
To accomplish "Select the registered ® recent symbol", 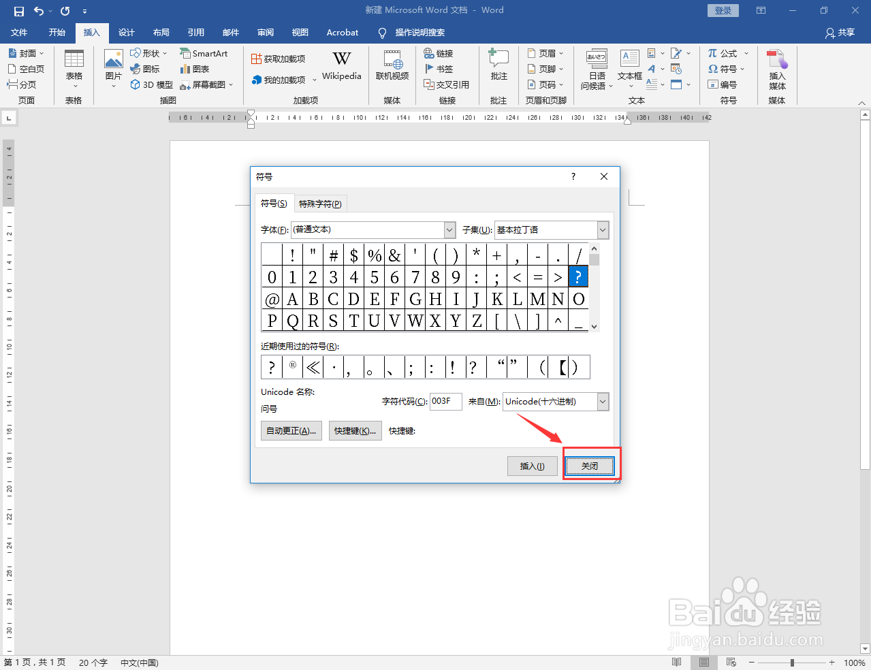I will [292, 366].
